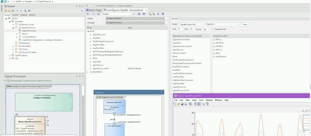Open the Tools menu in figure window
This screenshot has width=311, height=136.
coord(201,100)
